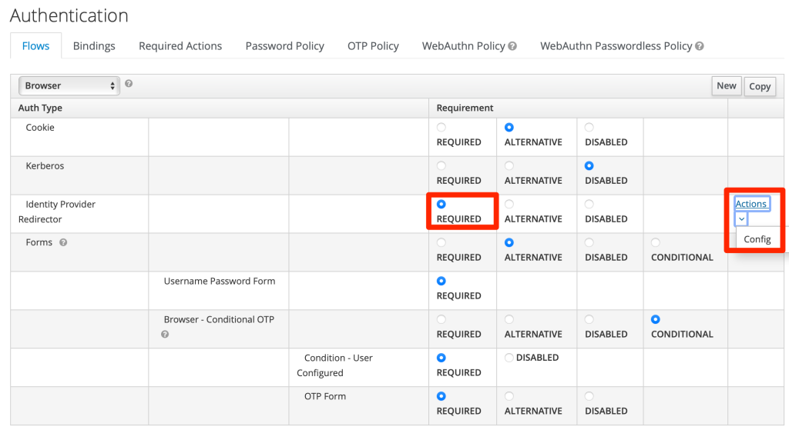The width and height of the screenshot is (789, 430).
Task: Choose CONDITIONAL for the Forms row
Action: tap(656, 242)
